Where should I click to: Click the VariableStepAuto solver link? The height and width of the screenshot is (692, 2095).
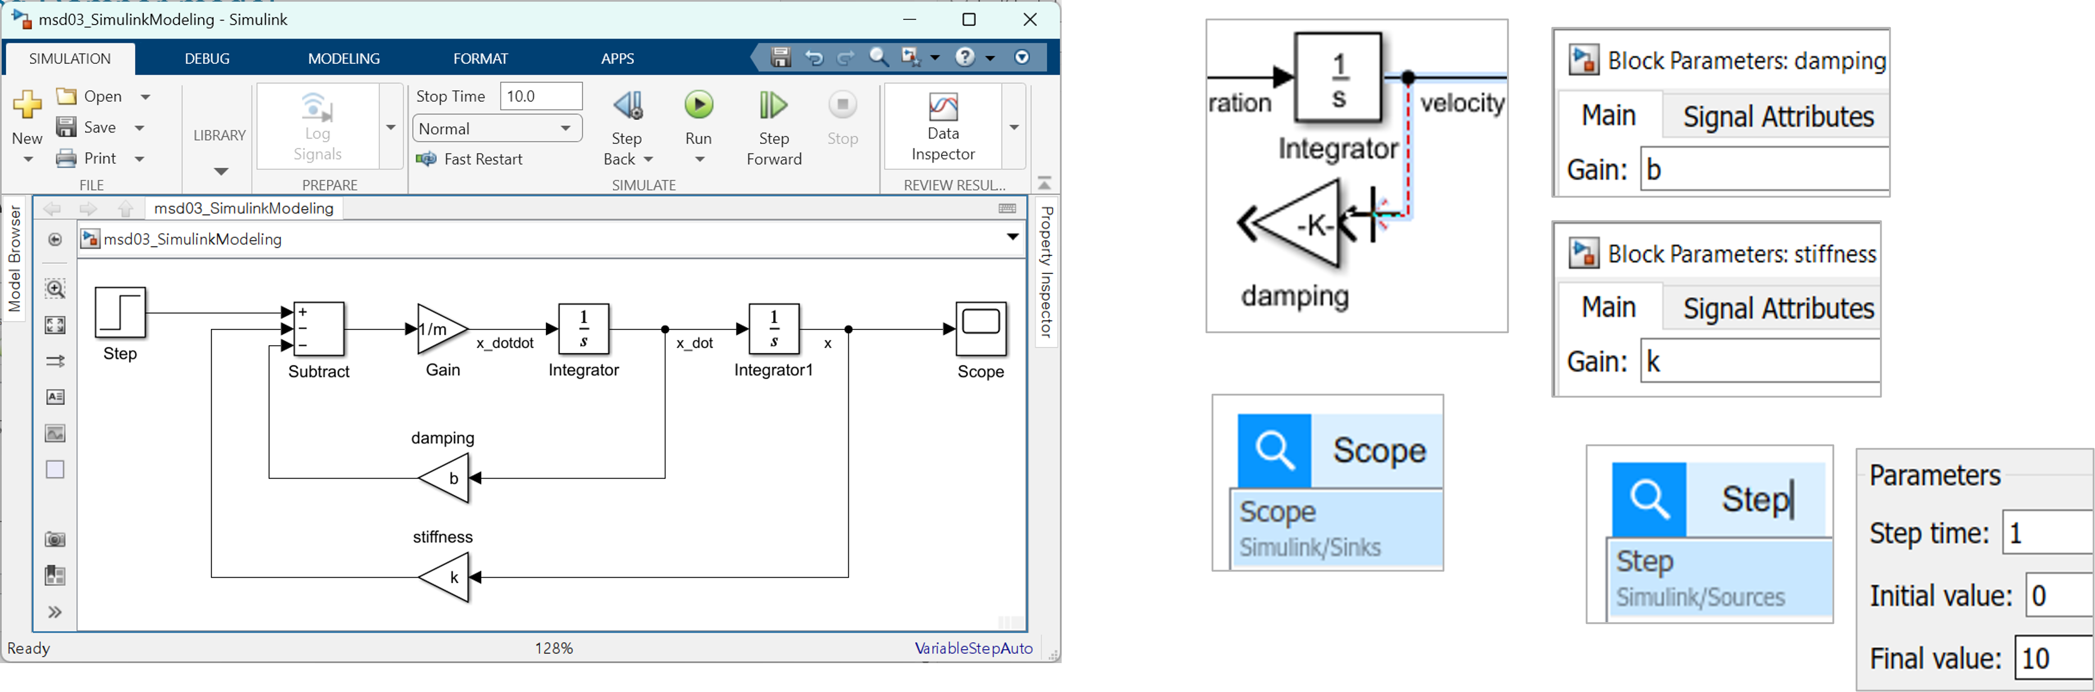972,648
